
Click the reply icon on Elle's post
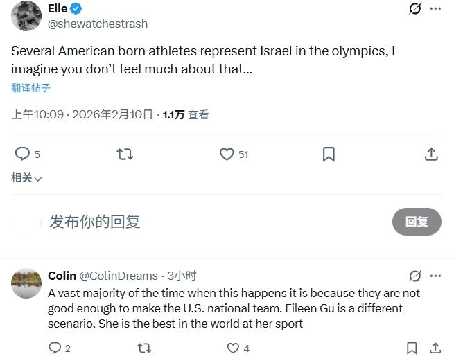[x=23, y=154]
